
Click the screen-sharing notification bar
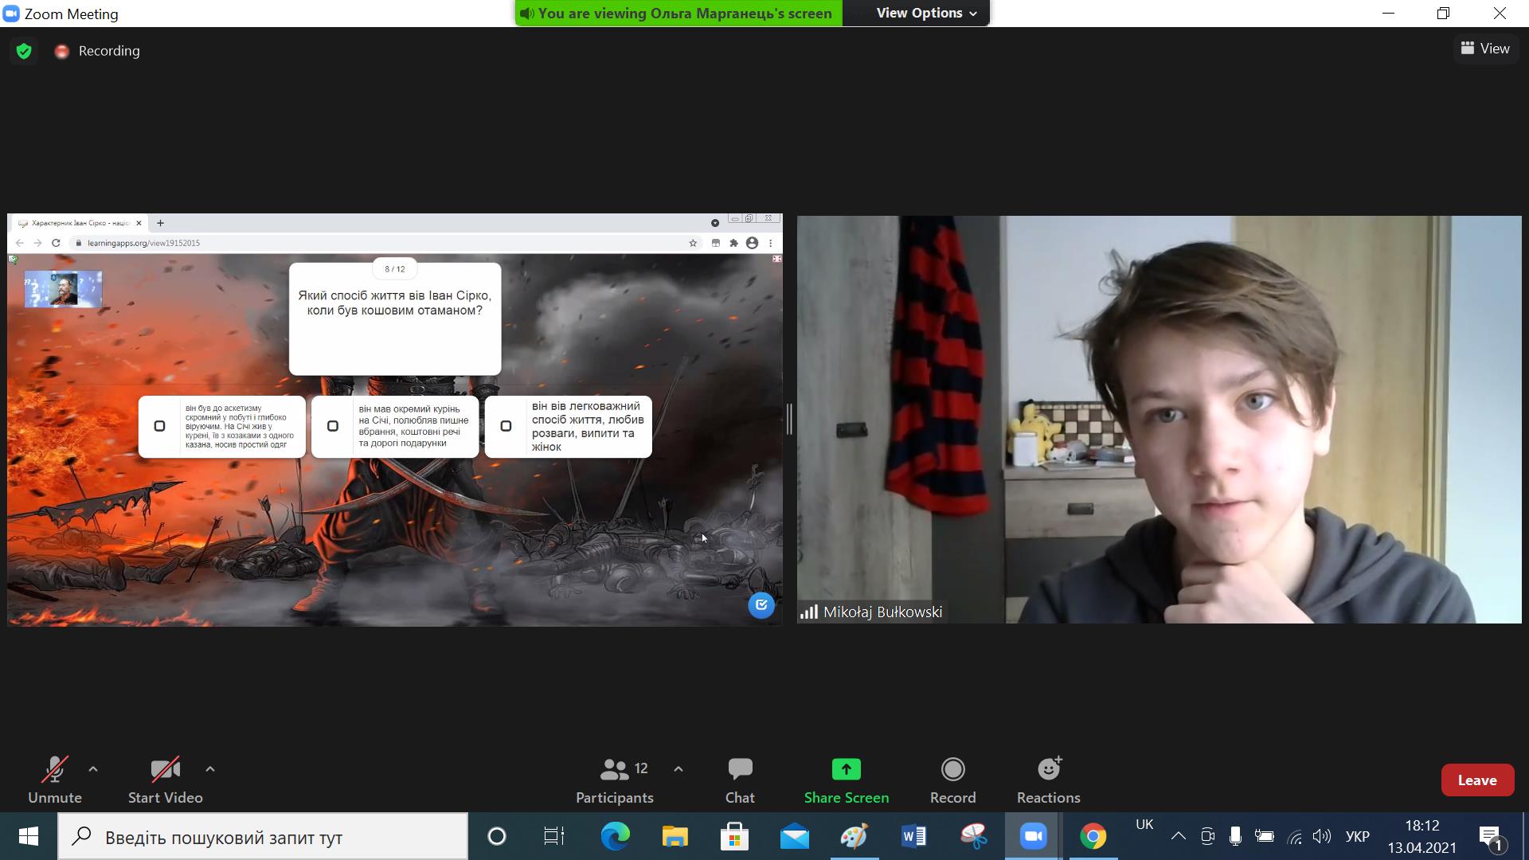coord(678,13)
